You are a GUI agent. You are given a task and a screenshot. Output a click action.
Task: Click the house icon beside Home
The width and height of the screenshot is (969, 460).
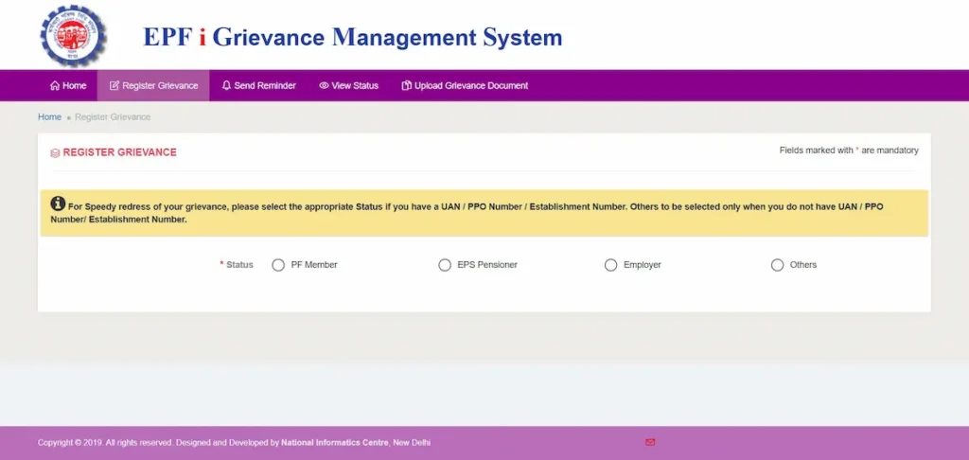55,85
